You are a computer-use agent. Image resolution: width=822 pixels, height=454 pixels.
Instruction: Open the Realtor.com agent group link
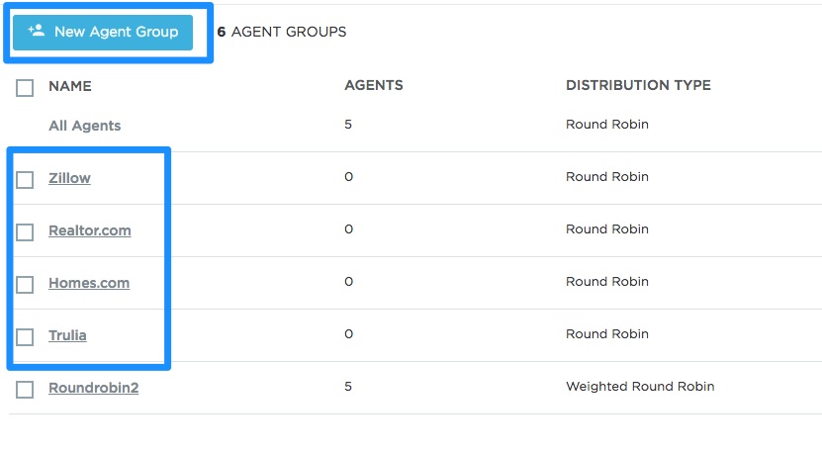(x=89, y=230)
